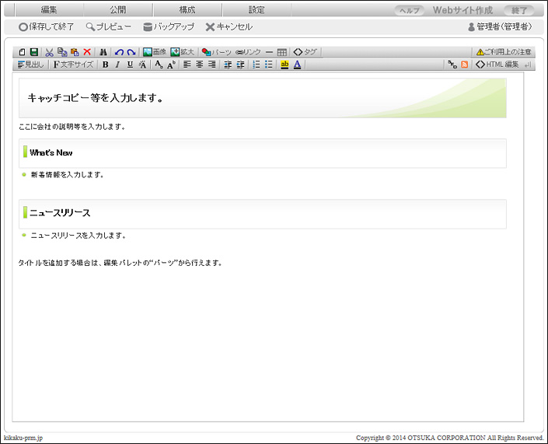Toggle Bold formatting
548x444 pixels.
tap(105, 65)
